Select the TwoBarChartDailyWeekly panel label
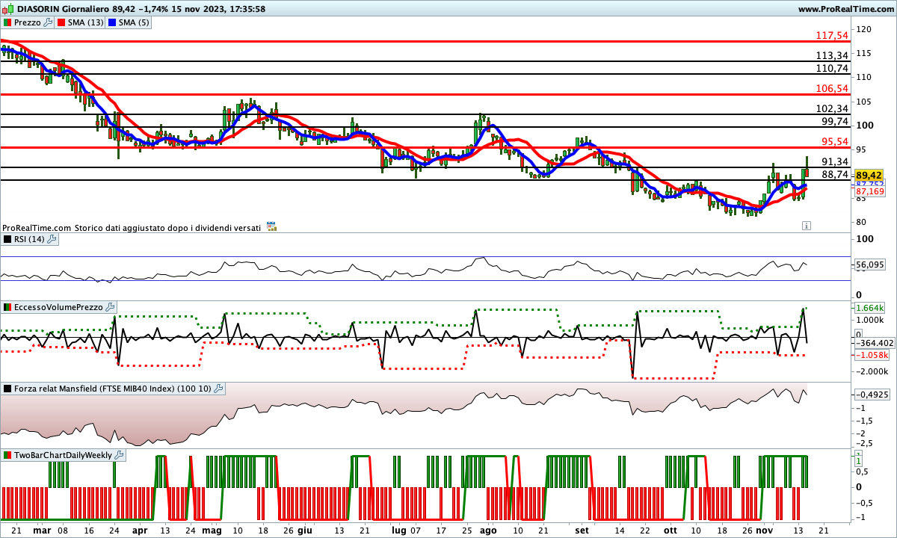 (x=64, y=454)
